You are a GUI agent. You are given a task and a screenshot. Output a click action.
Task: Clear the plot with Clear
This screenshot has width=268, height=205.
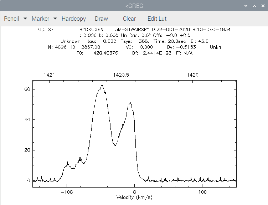[x=129, y=19]
